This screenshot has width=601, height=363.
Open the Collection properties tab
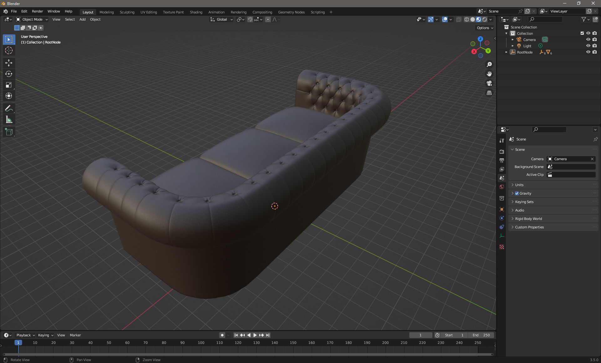(502, 198)
